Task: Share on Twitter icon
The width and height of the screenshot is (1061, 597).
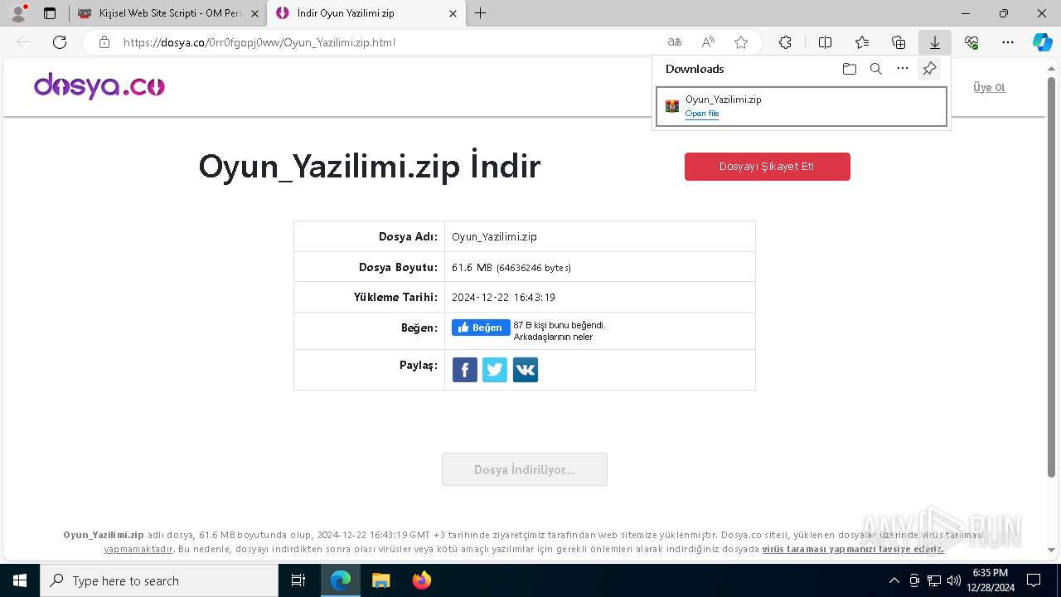Action: click(495, 370)
